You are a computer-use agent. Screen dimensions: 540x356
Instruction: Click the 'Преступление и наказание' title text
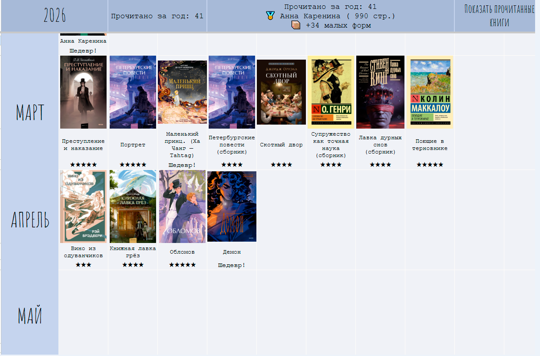(83, 145)
